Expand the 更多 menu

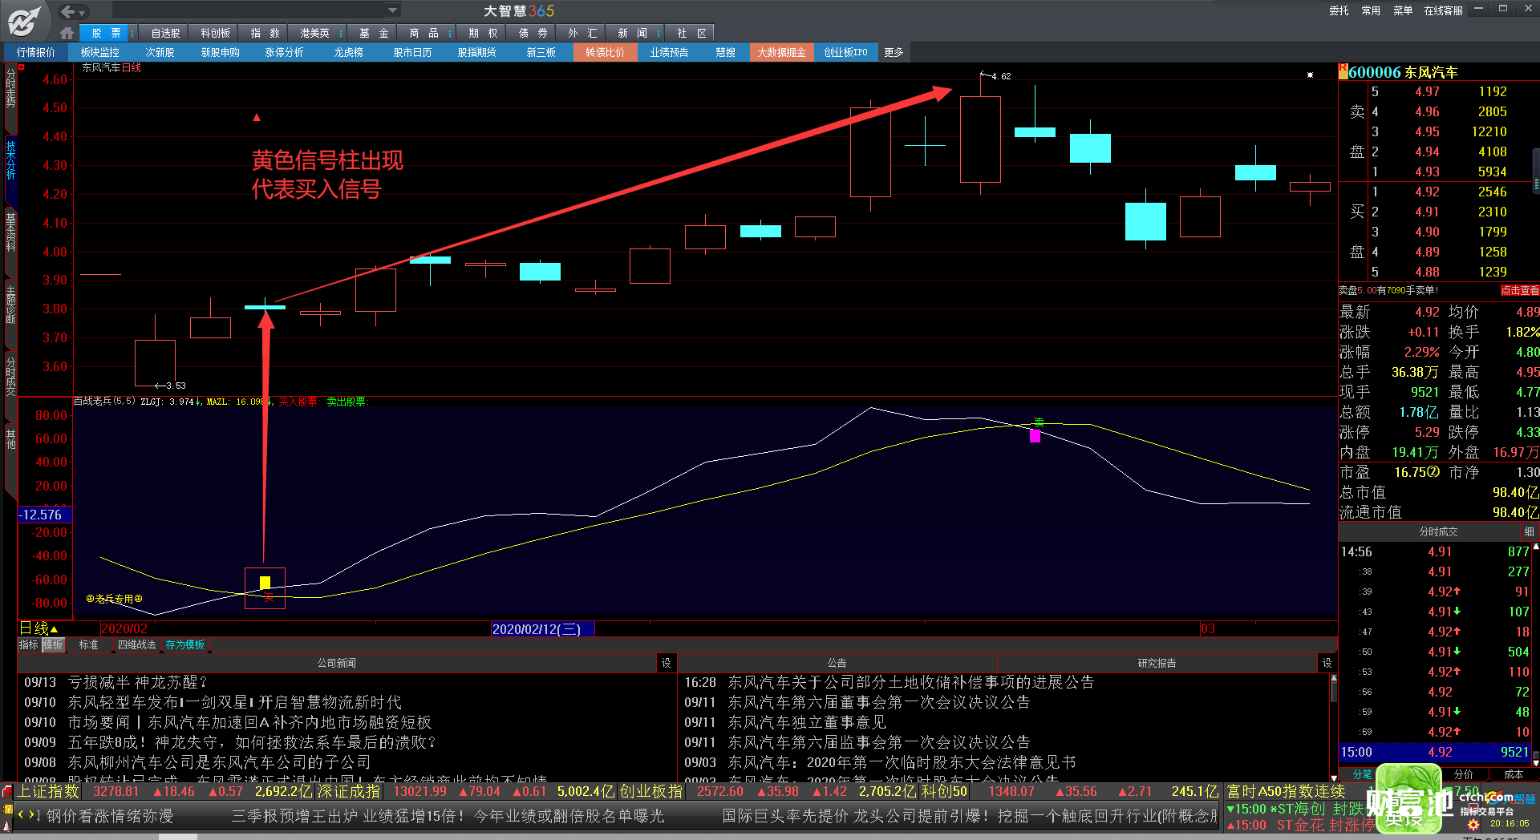pos(894,52)
